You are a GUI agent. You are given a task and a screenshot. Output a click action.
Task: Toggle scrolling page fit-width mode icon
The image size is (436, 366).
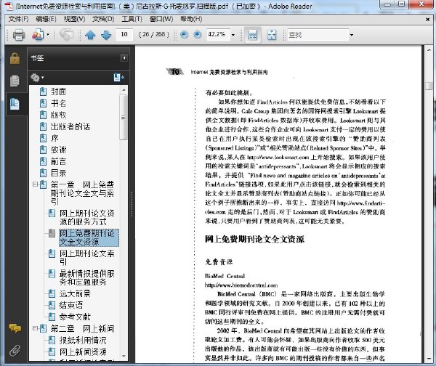click(x=252, y=35)
